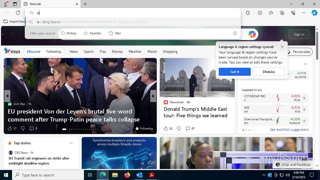320x180 pixels.
Task: Open NJ Transit rail engineers headline
Action: click(39, 161)
